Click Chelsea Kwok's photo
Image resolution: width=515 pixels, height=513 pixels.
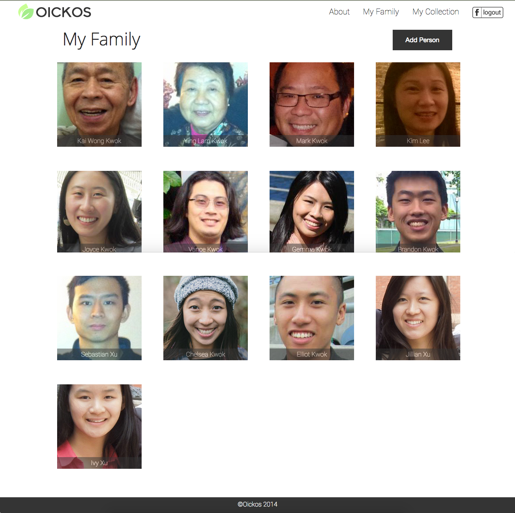tap(206, 318)
